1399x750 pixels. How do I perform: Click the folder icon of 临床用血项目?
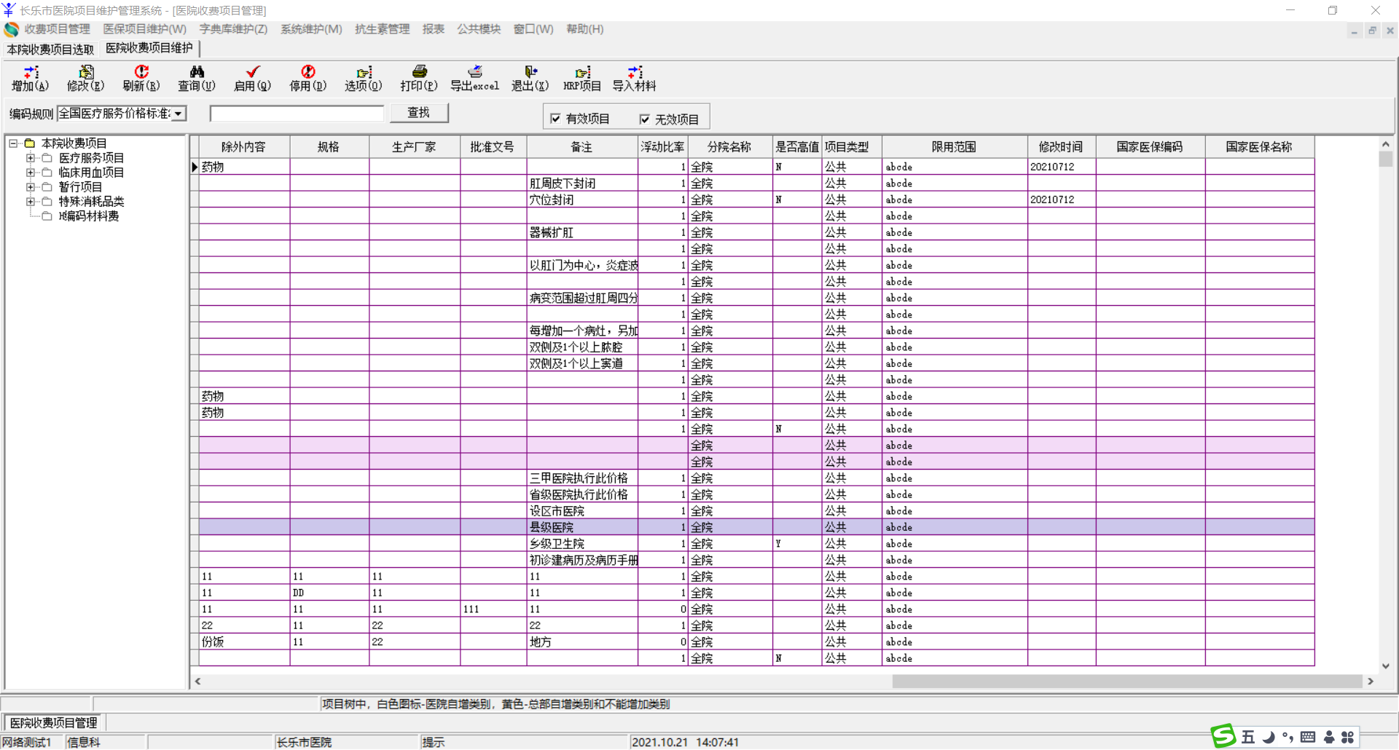tap(47, 173)
